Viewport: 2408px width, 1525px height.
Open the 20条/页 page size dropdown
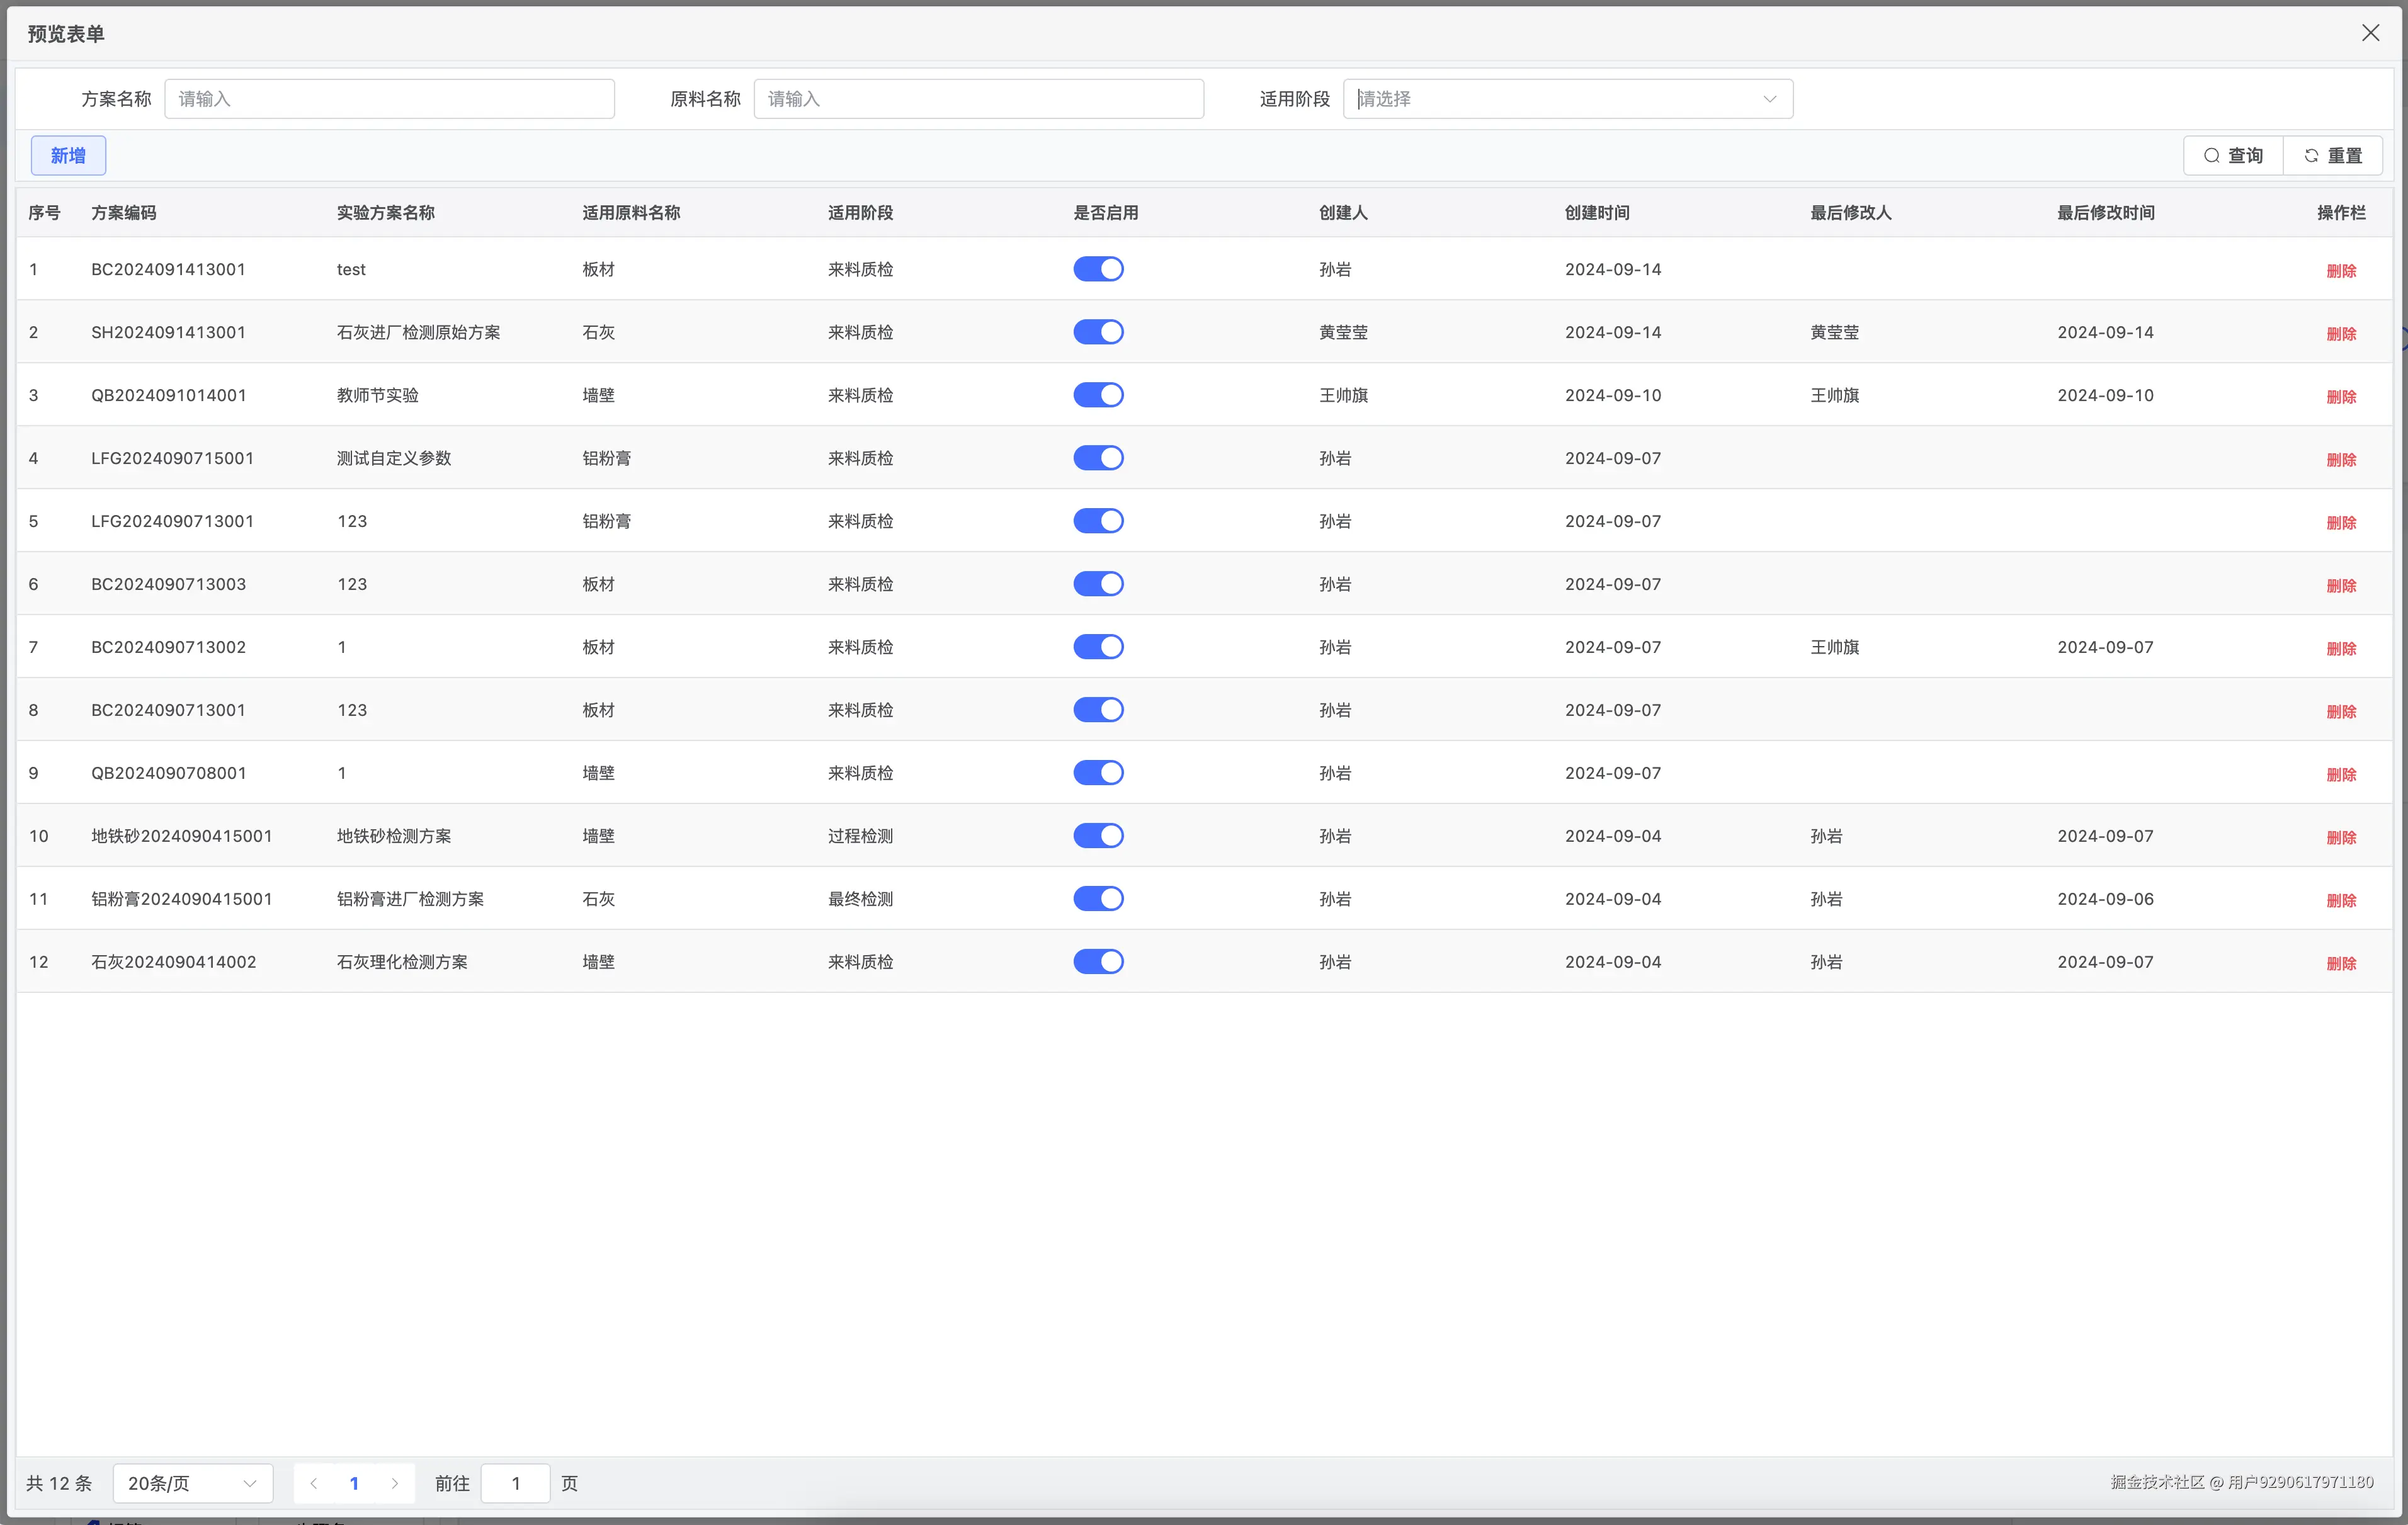[x=192, y=1483]
